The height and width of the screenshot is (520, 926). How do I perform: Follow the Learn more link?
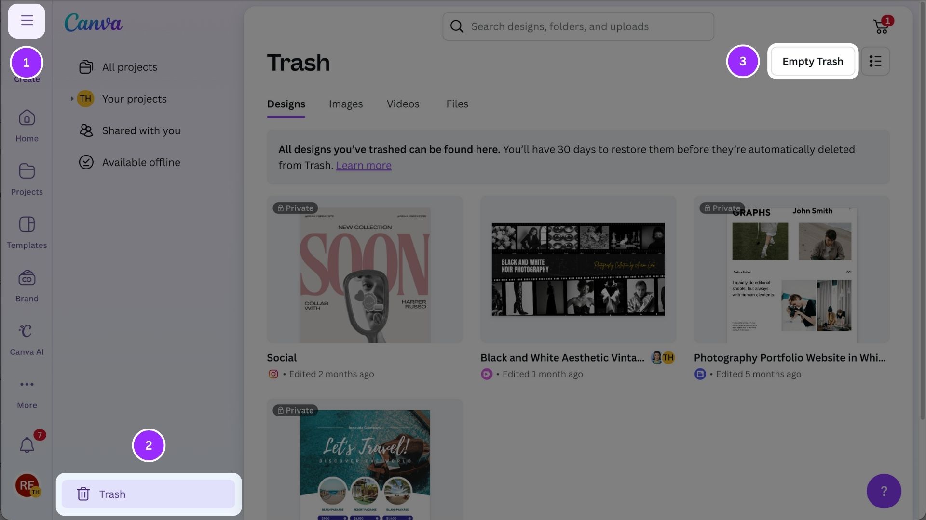click(x=363, y=165)
